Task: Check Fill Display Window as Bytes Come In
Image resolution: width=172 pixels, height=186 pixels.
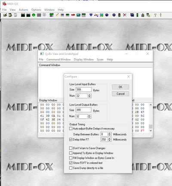Action: (71, 158)
